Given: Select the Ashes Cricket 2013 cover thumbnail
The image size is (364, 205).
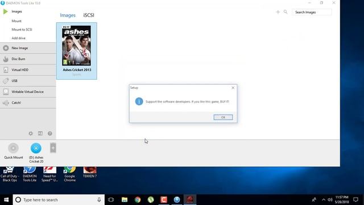Looking at the screenshot, I should [x=76, y=46].
